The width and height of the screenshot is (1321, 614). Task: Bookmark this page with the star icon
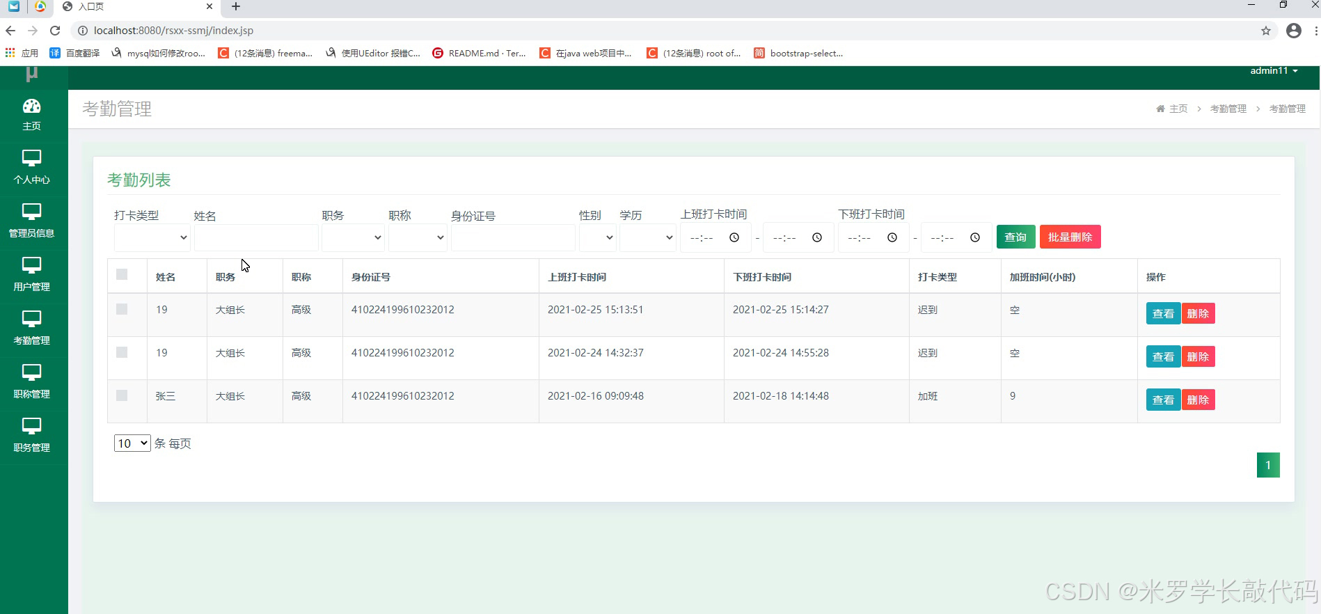coord(1266,31)
